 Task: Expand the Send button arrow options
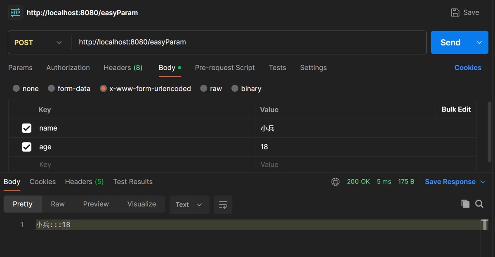pyautogui.click(x=479, y=43)
